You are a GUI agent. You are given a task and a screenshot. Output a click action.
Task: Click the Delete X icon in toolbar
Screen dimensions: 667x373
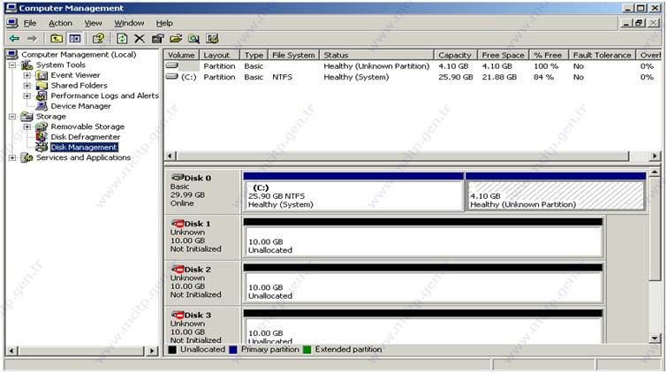tap(140, 39)
